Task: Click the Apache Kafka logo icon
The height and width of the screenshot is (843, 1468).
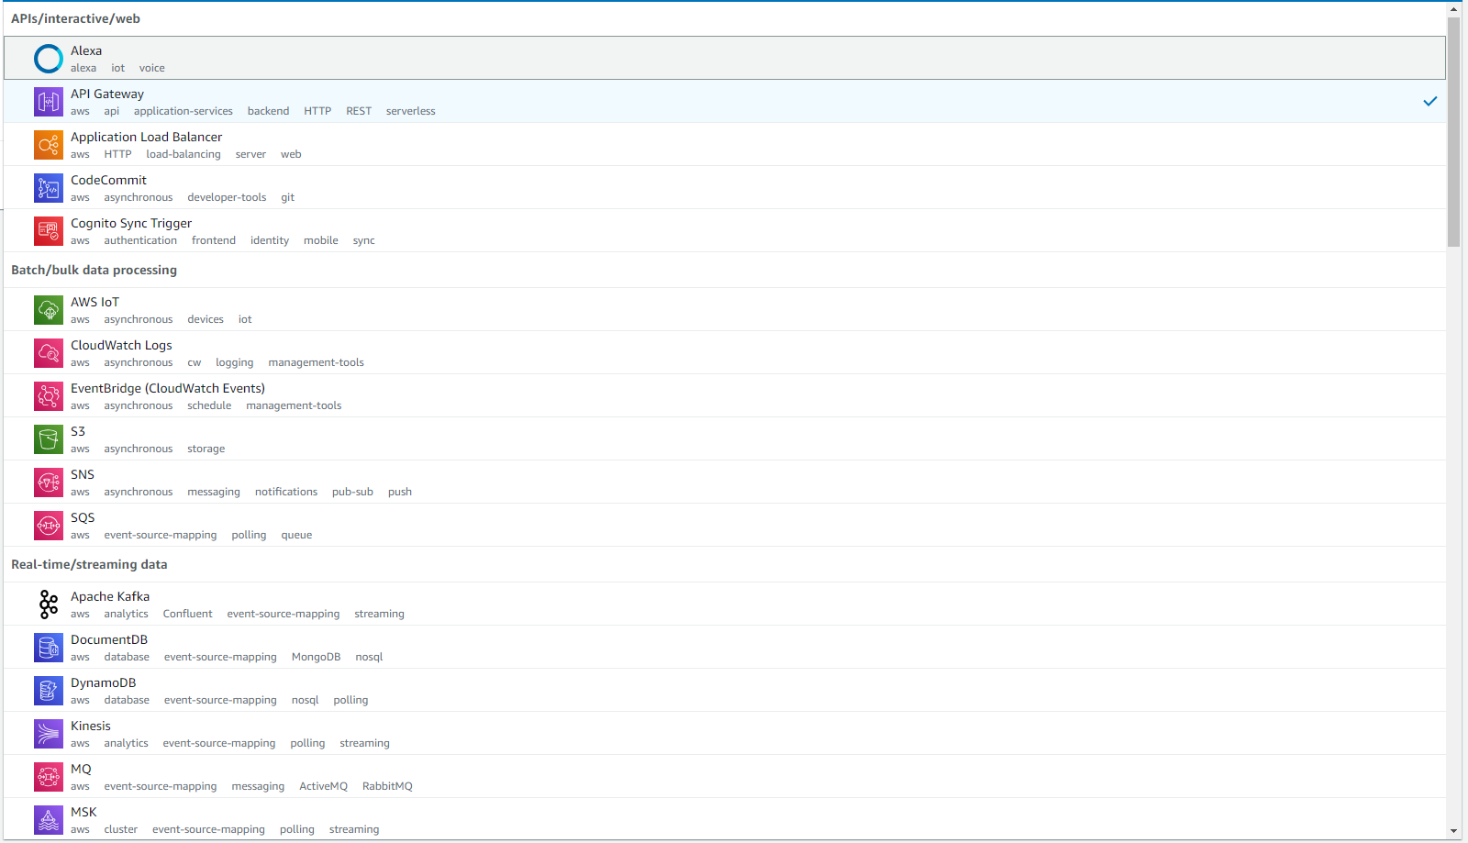Action: [49, 605]
